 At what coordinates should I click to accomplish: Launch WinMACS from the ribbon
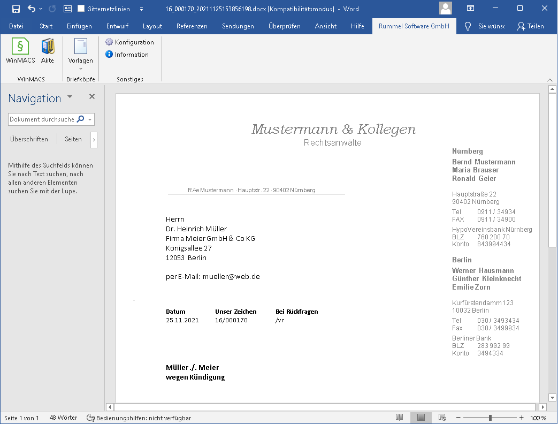click(x=20, y=51)
